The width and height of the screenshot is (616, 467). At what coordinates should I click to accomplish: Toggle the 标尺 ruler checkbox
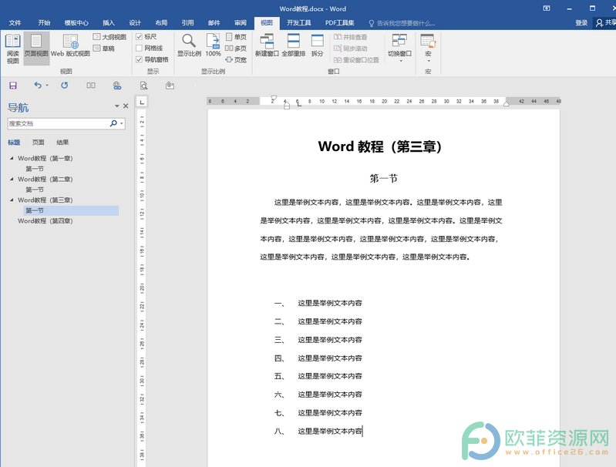[x=139, y=36]
